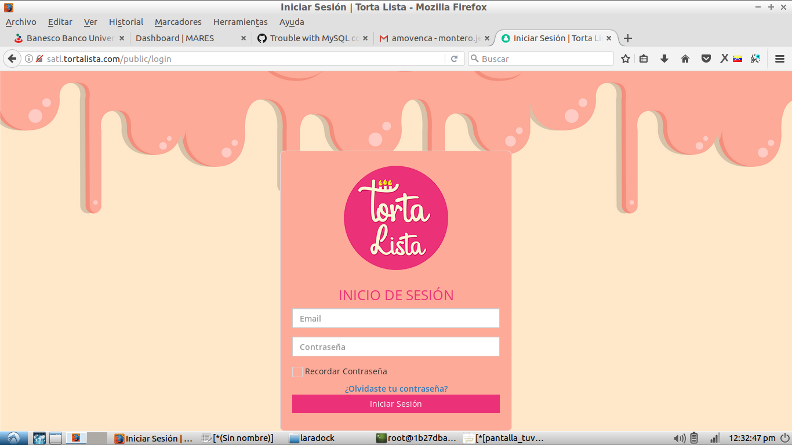Switch to the root@1b27dba terminal window
This screenshot has width=792, height=445.
[416, 438]
